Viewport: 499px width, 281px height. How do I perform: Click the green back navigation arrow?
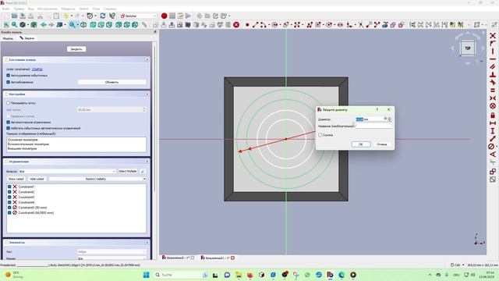pyautogui.click(x=44, y=24)
